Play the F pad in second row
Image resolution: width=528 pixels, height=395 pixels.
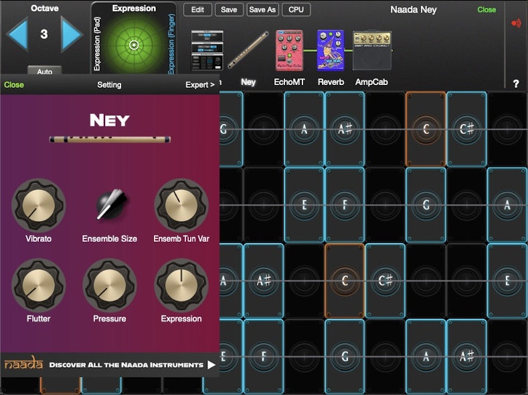tap(345, 205)
